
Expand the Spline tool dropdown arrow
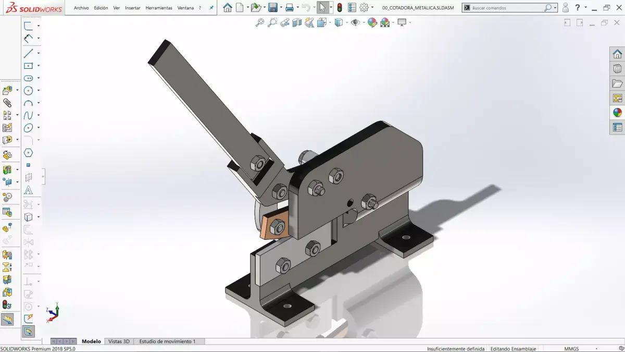(39, 116)
